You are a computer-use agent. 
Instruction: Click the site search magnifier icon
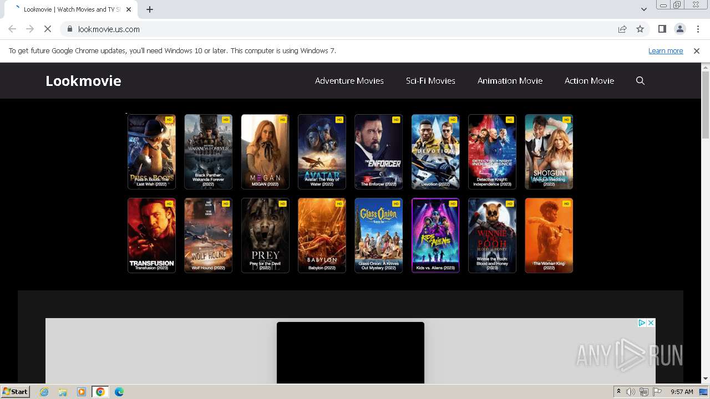(x=640, y=81)
